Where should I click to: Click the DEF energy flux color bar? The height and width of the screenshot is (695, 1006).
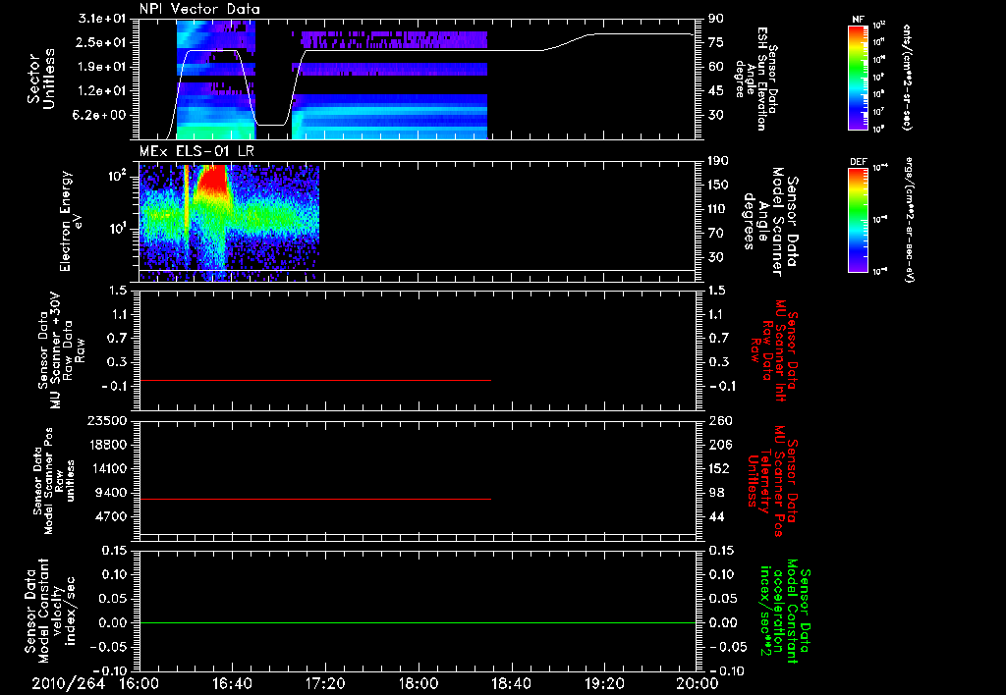(x=858, y=220)
